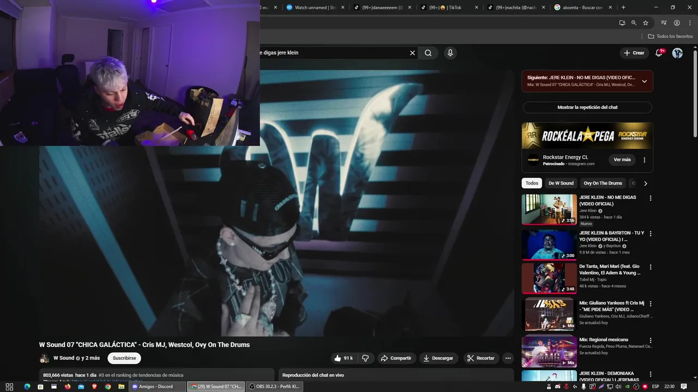698x392 pixels.
Task: Click Compartir share button
Action: point(396,358)
